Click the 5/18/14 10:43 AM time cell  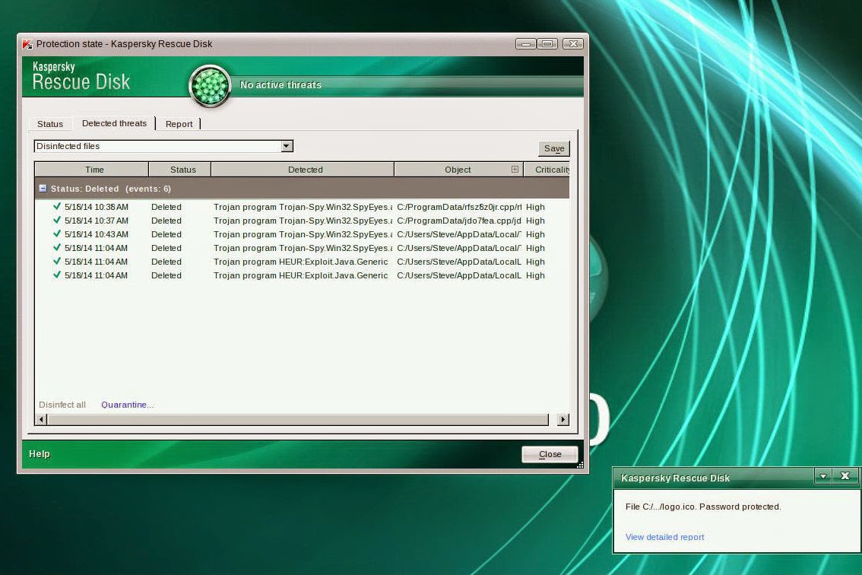pyautogui.click(x=97, y=234)
